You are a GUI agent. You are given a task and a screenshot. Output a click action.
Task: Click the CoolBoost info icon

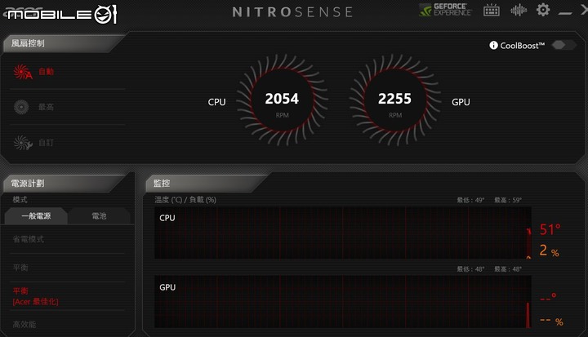[x=493, y=46]
